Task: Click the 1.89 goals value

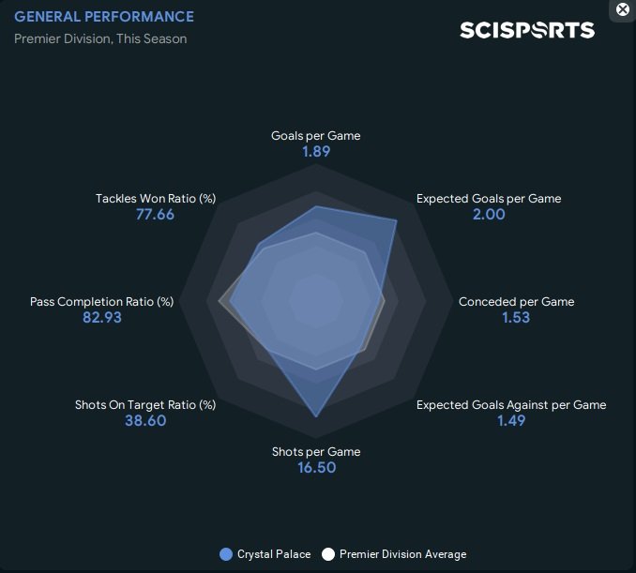Action: point(315,152)
